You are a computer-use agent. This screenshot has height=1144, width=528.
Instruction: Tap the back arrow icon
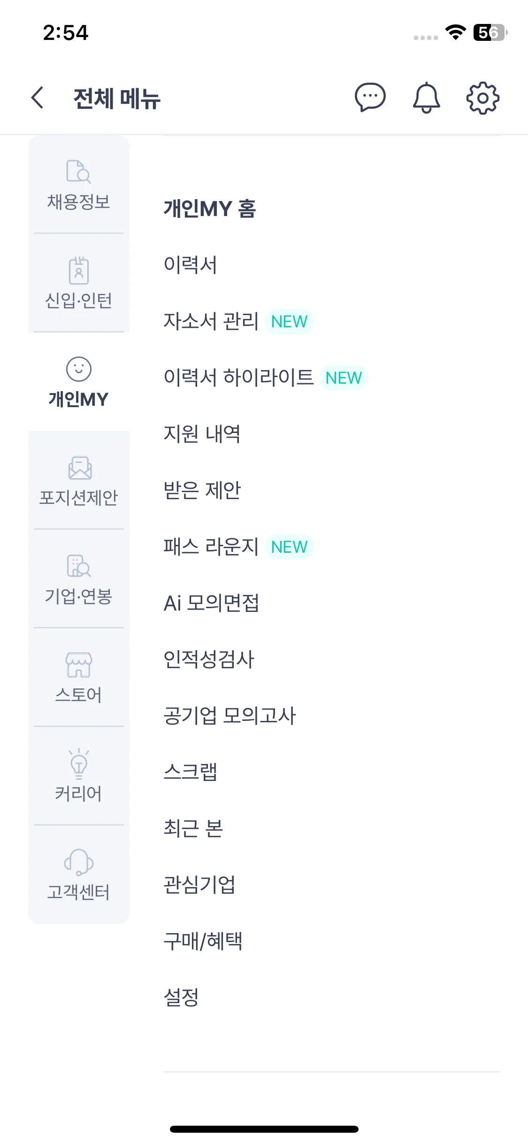[x=38, y=98]
